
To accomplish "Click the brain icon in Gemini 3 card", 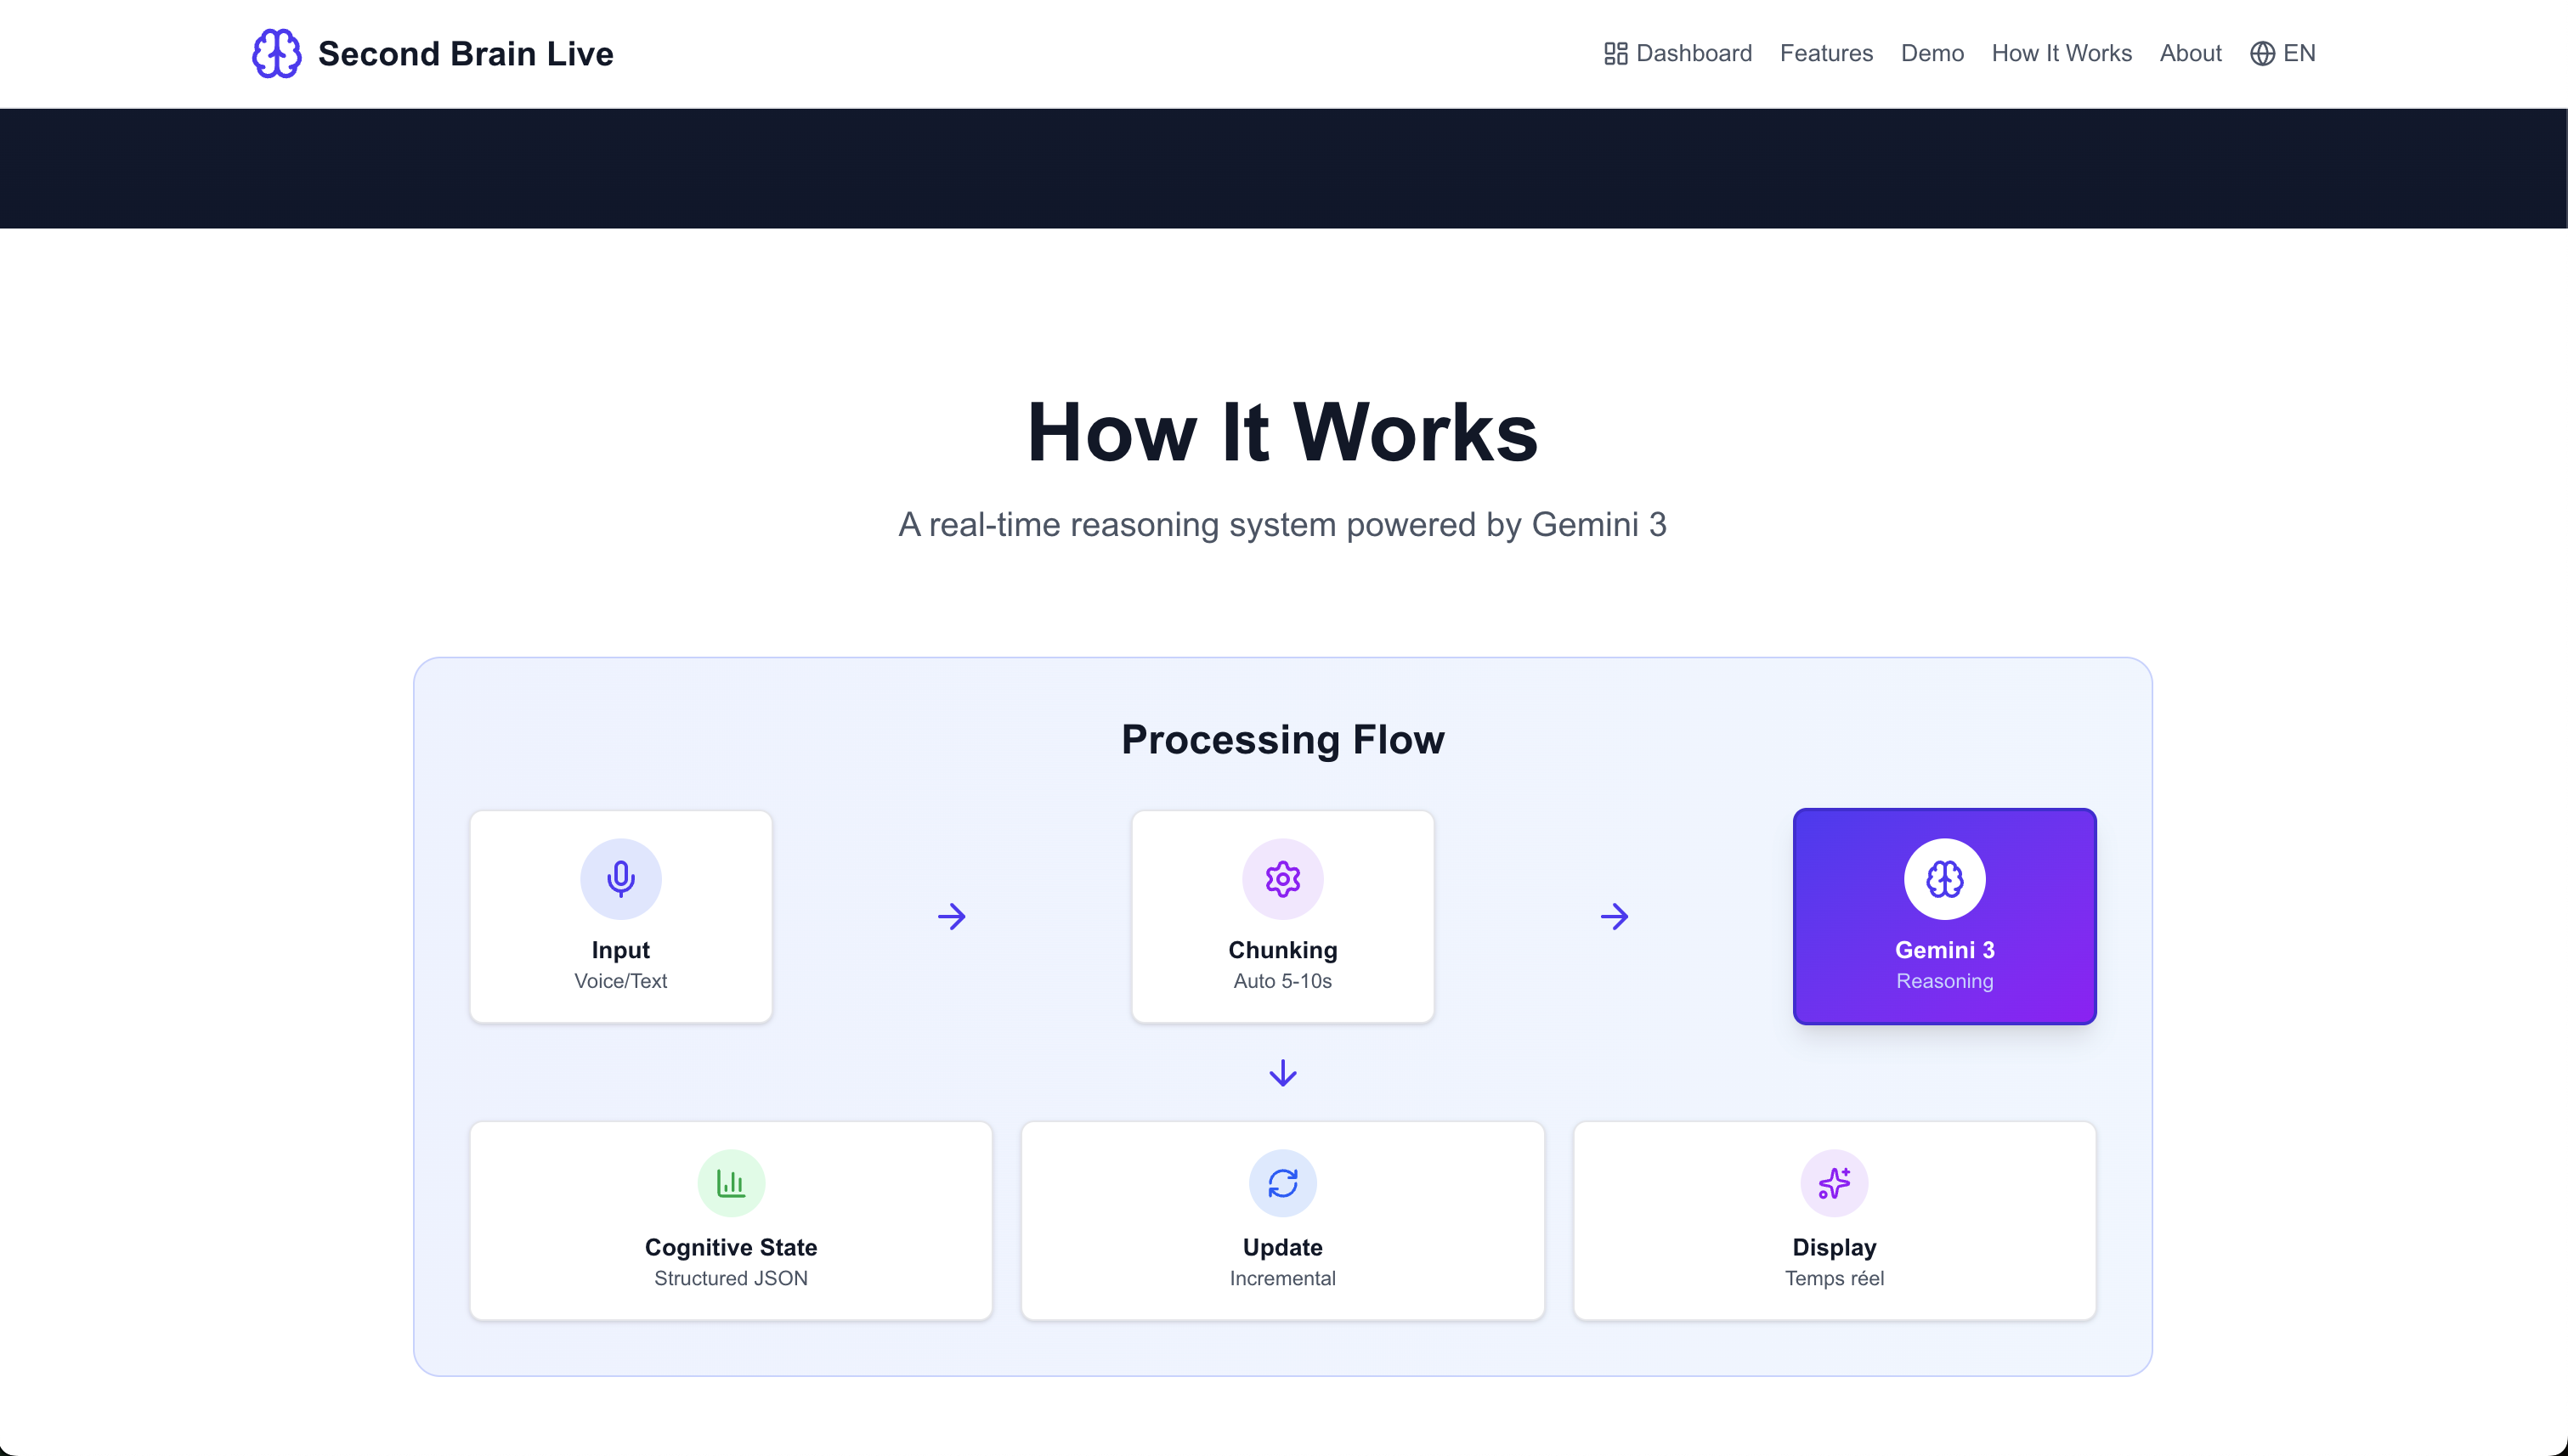I will [1943, 878].
